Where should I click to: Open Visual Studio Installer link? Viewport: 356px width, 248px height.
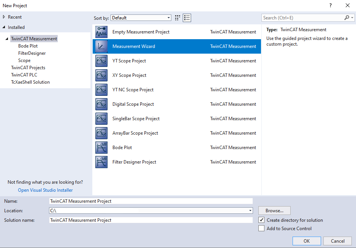[x=46, y=190]
